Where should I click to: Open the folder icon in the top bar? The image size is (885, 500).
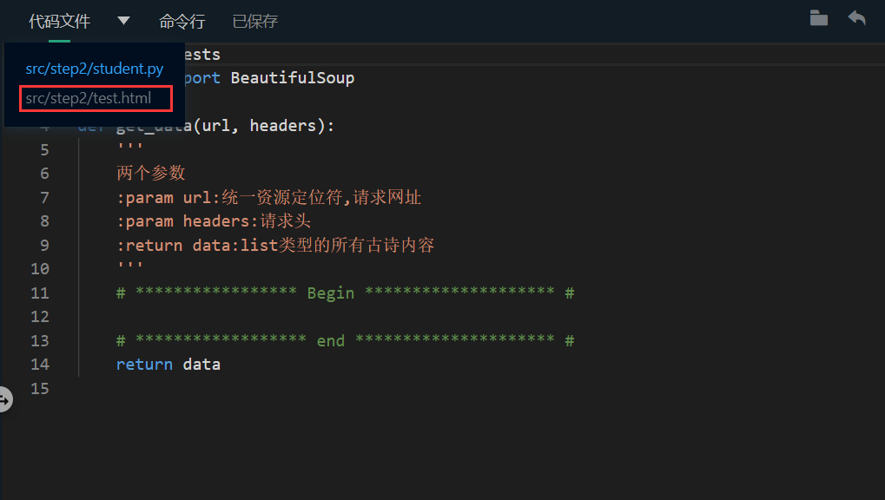pos(817,17)
